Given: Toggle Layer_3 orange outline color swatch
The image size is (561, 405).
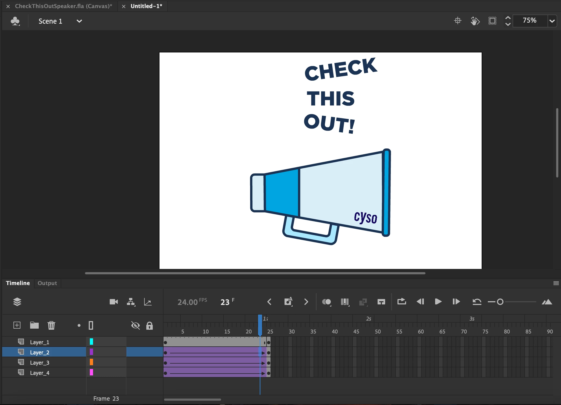Looking at the screenshot, I should point(91,362).
